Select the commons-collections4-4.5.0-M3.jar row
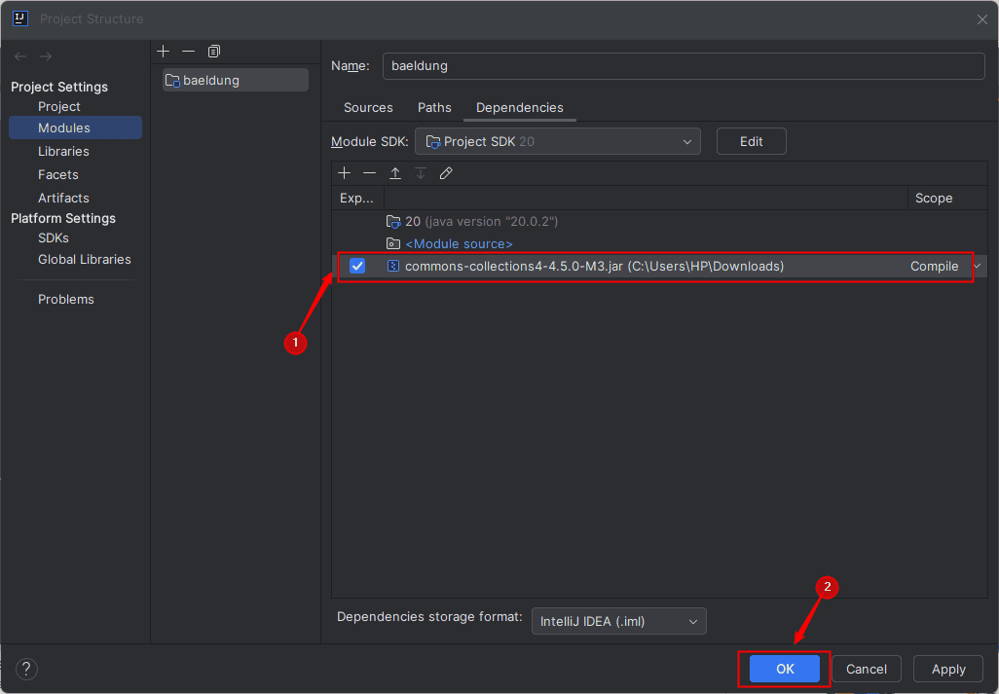This screenshot has height=694, width=999. click(x=659, y=266)
